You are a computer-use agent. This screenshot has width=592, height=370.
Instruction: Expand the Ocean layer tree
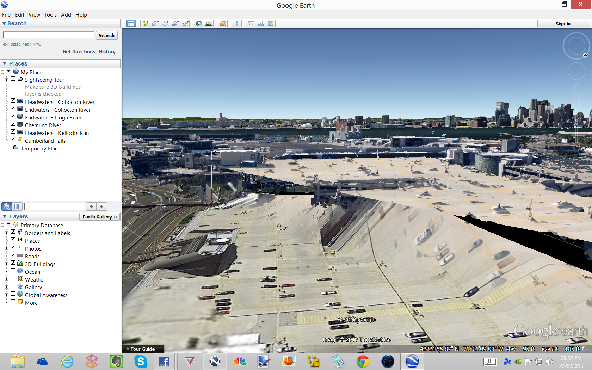6,272
